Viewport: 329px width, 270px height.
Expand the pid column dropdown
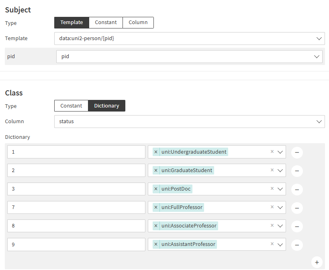pyautogui.click(x=317, y=57)
